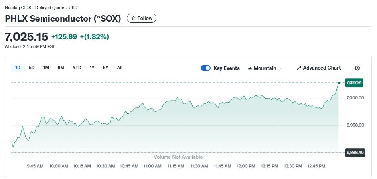Click the PHLX Semiconductor (^SOX) title

tap(63, 18)
